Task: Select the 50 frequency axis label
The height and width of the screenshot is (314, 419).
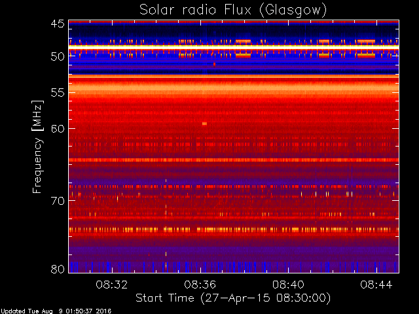Action: tap(58, 56)
